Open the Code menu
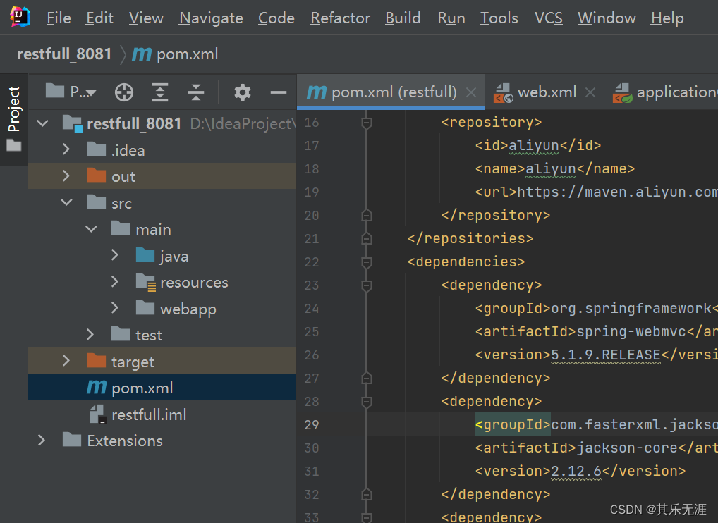718x523 pixels. click(x=276, y=18)
